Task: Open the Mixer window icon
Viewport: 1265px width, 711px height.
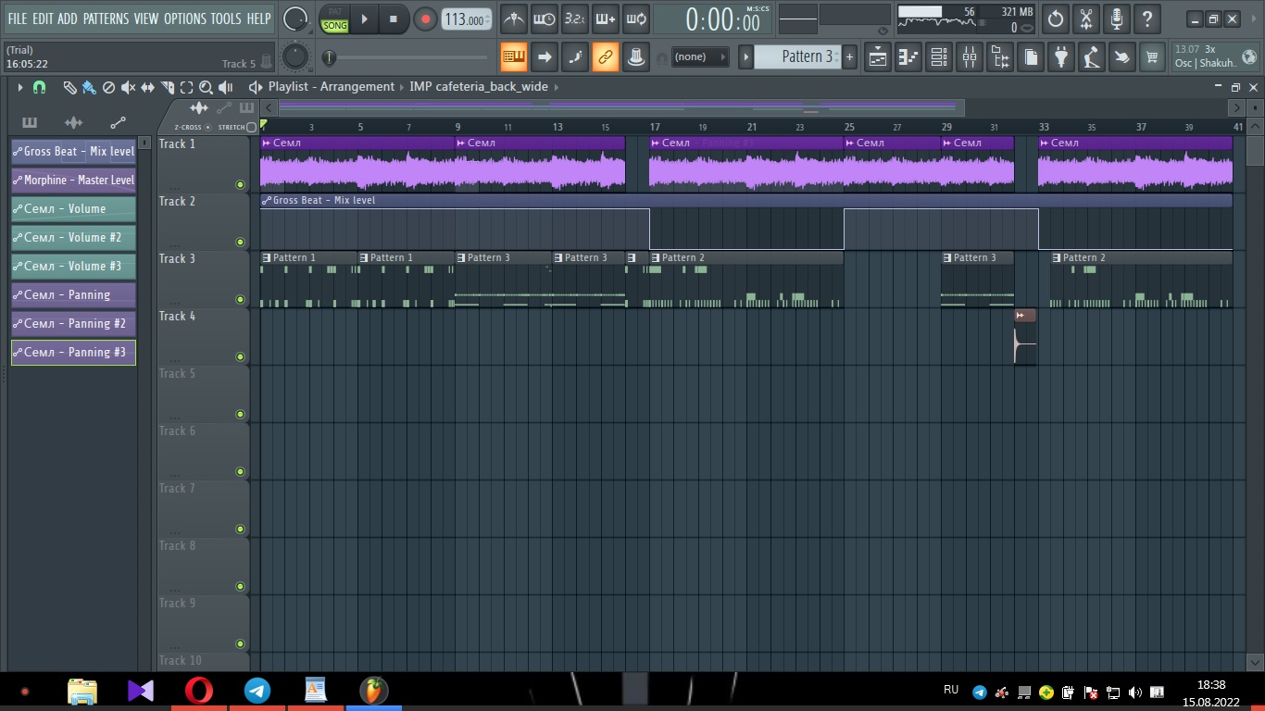Action: [x=970, y=57]
